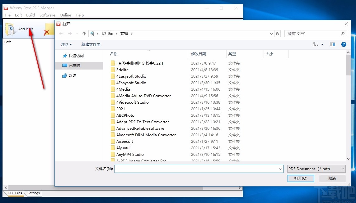The width and height of the screenshot is (356, 203).
Task: Open the Software menu
Action: click(x=47, y=15)
